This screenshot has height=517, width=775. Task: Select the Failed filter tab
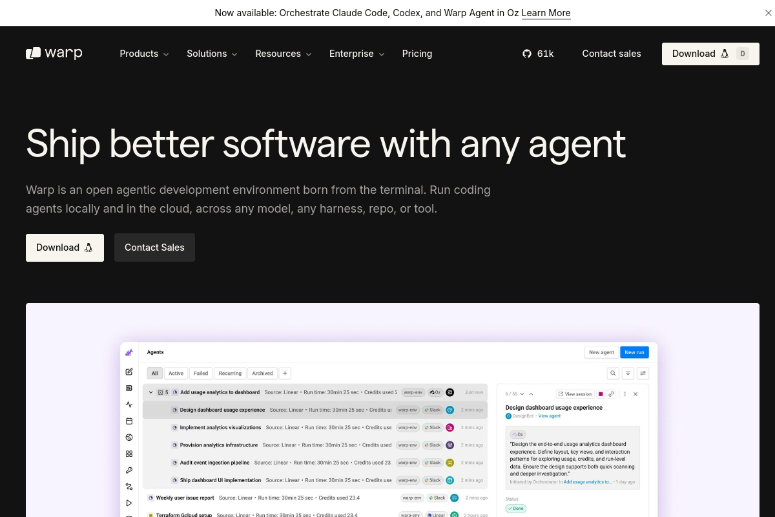point(201,373)
